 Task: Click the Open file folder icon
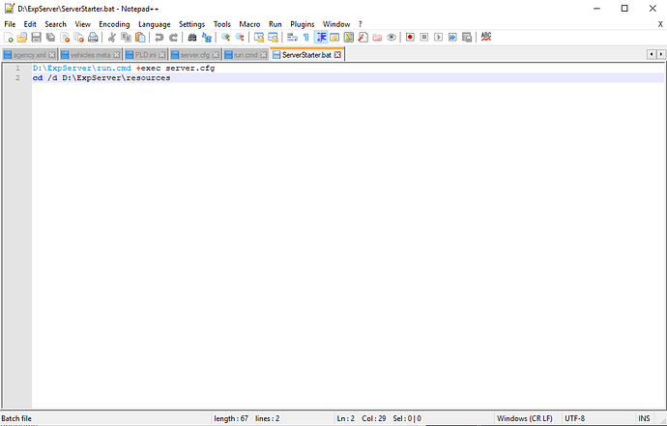coord(22,38)
